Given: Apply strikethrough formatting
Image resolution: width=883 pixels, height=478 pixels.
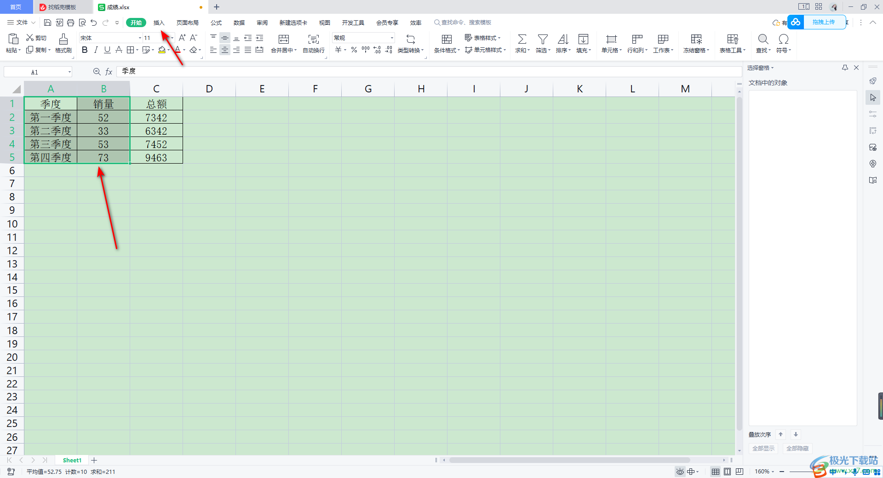Looking at the screenshot, I should [x=119, y=50].
